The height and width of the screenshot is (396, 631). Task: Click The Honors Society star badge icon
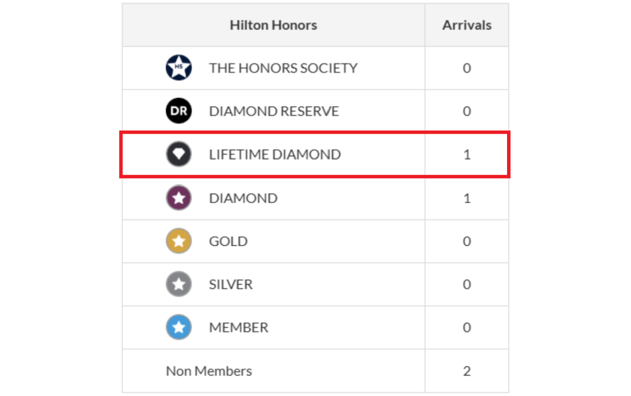pyautogui.click(x=179, y=68)
